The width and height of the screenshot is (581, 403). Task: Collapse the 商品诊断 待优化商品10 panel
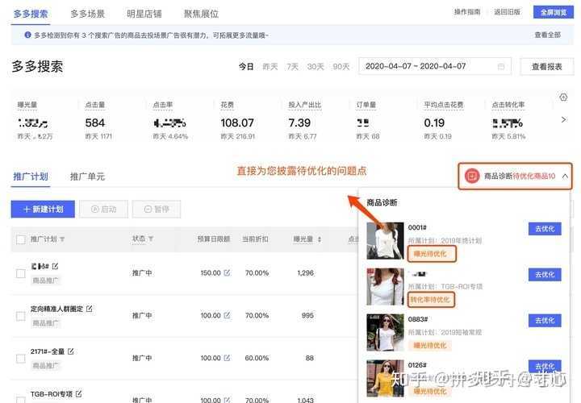tap(565, 177)
